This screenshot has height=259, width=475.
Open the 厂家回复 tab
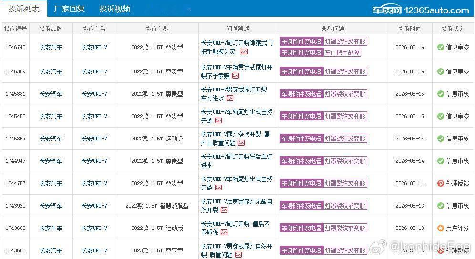69,9
